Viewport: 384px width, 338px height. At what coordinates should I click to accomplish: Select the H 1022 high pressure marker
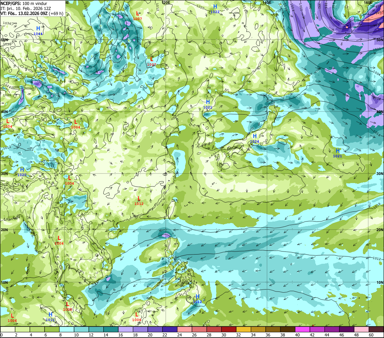pyautogui.click(x=215, y=9)
